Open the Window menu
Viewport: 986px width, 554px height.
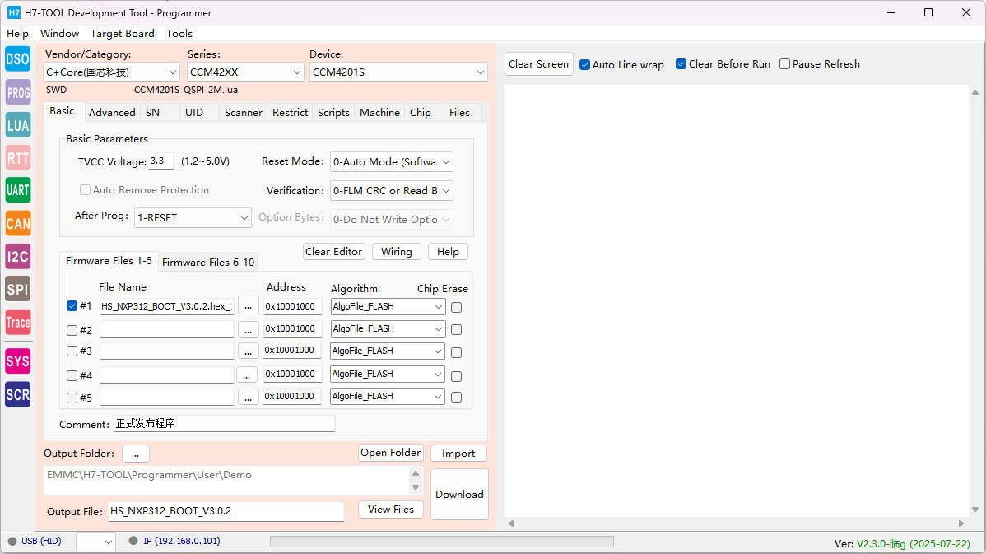(60, 33)
